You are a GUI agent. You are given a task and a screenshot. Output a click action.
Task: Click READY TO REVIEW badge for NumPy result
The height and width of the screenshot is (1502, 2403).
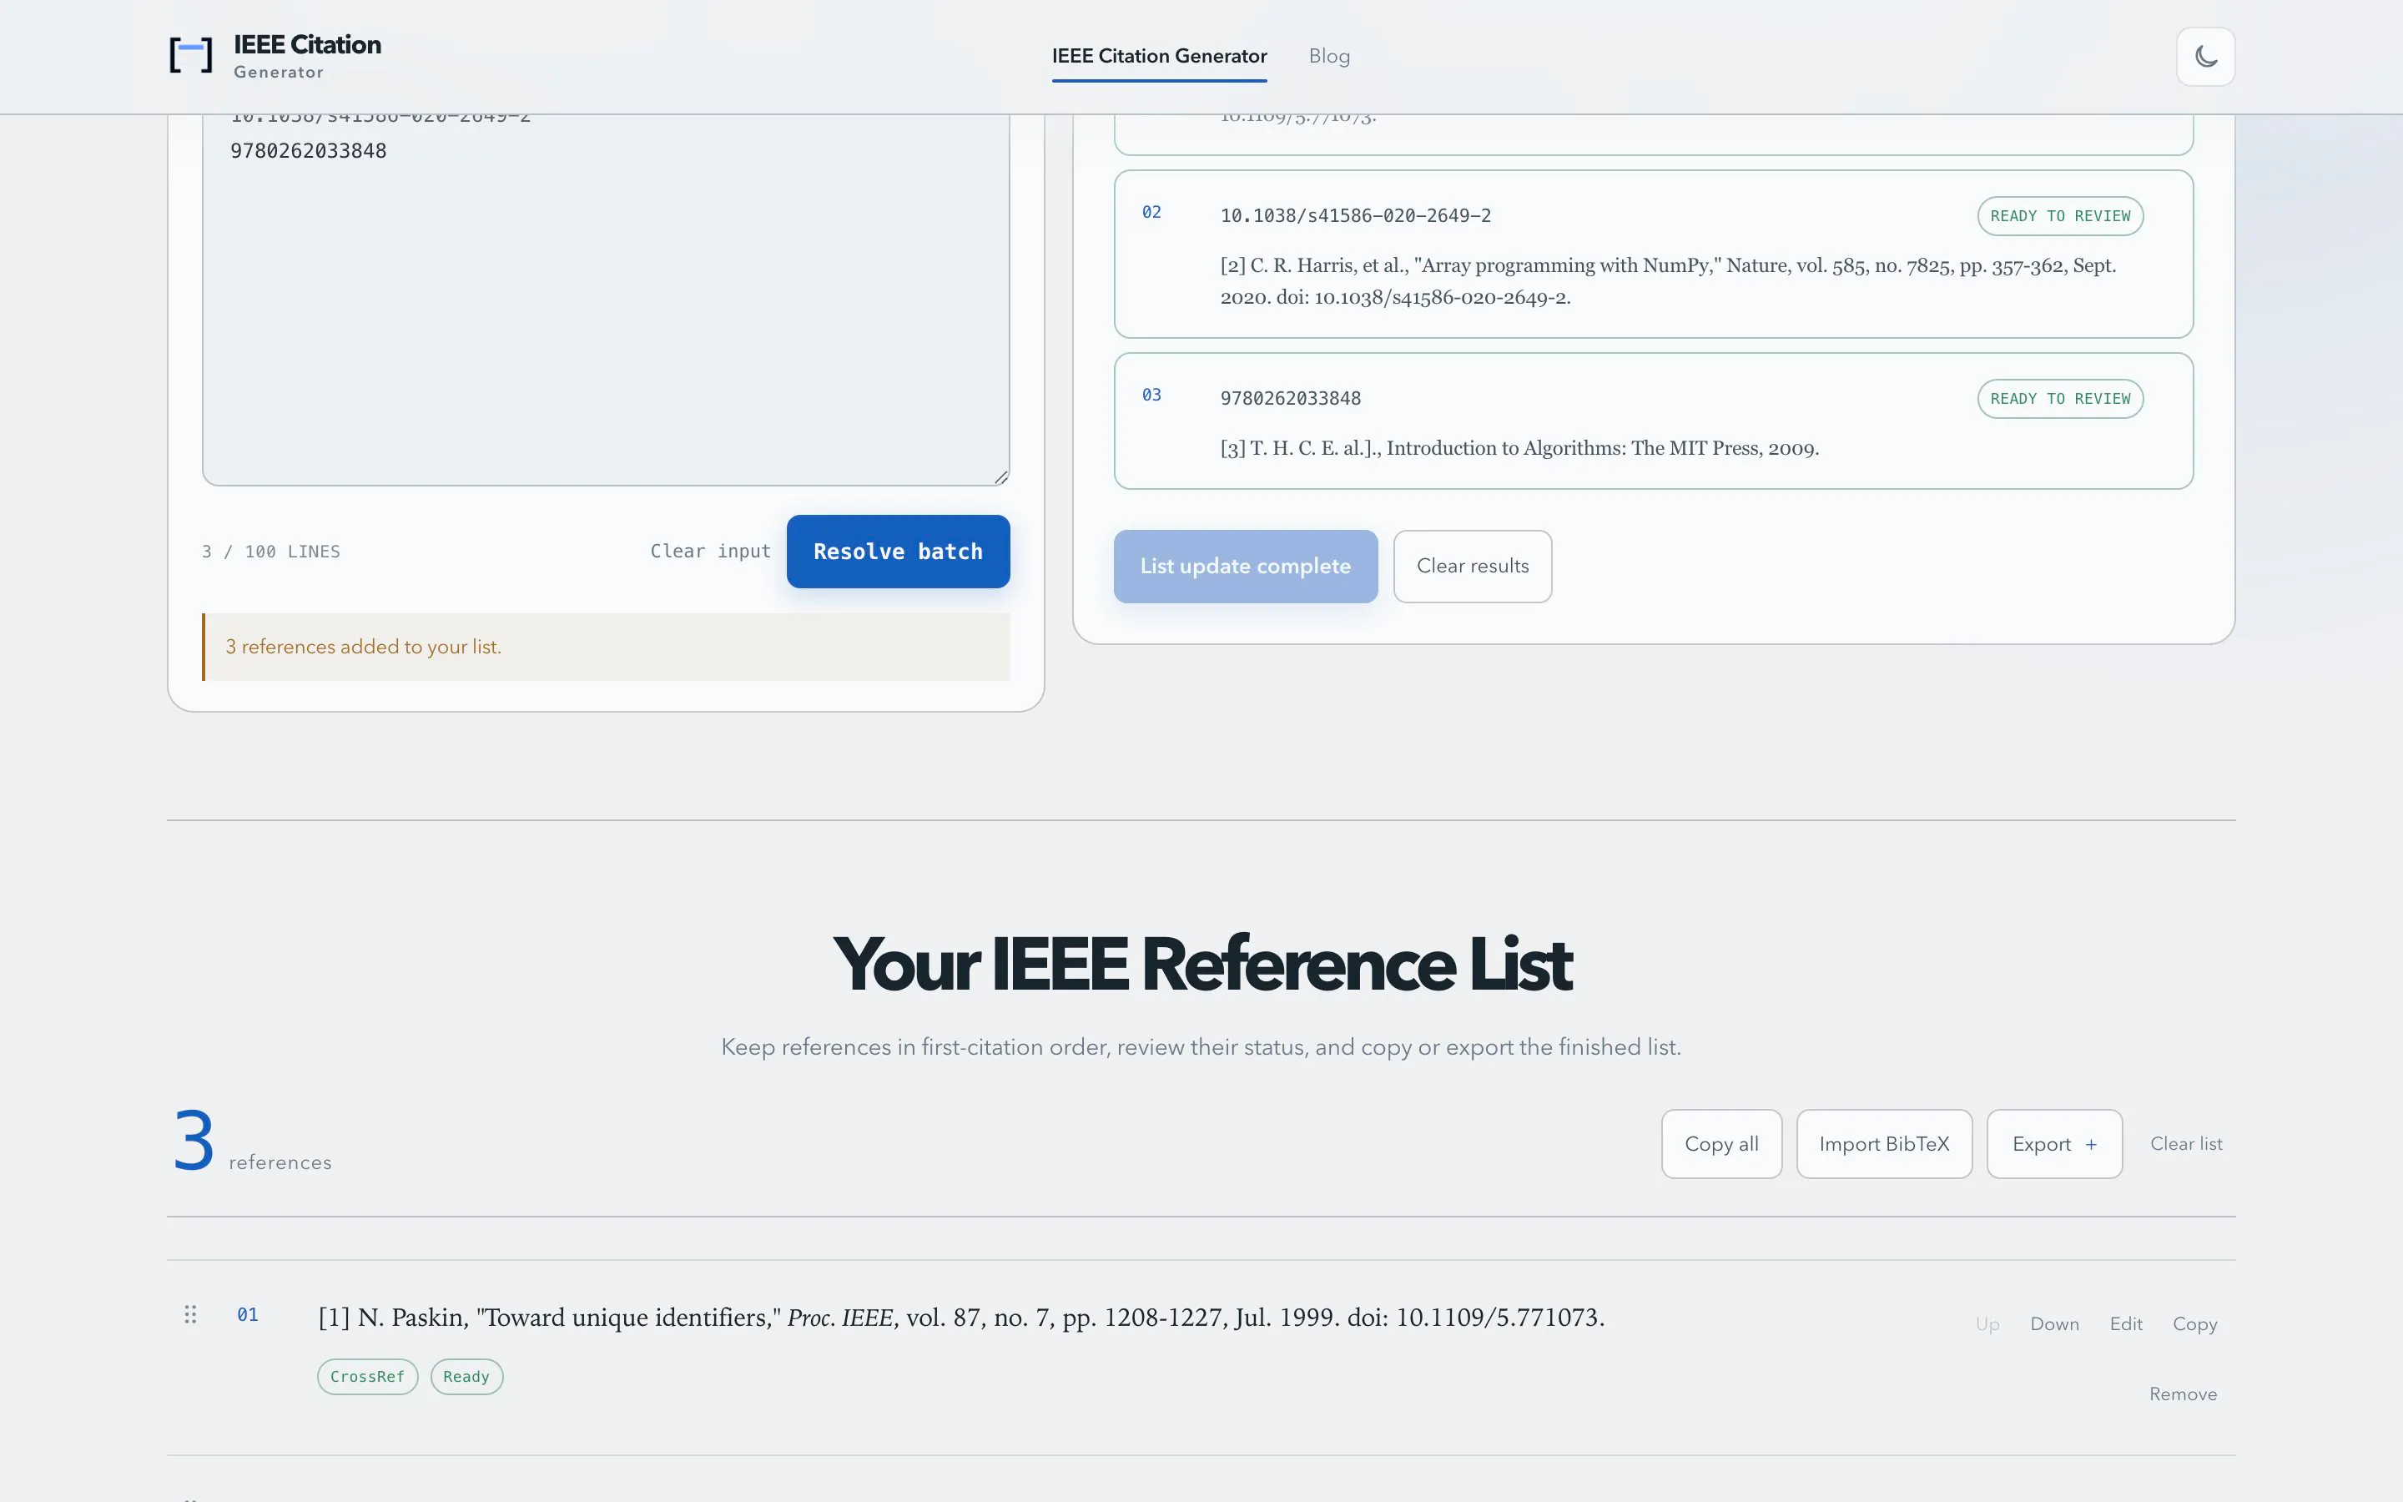coord(2060,217)
